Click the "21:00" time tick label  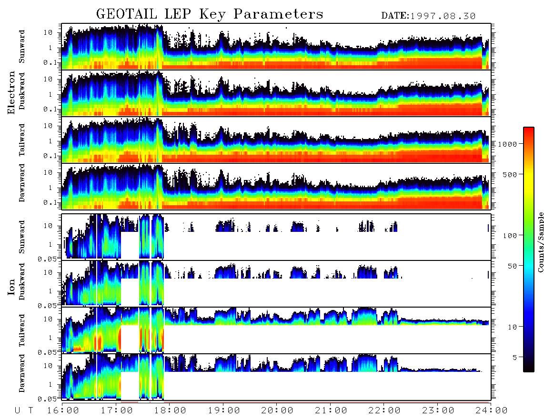(x=331, y=410)
